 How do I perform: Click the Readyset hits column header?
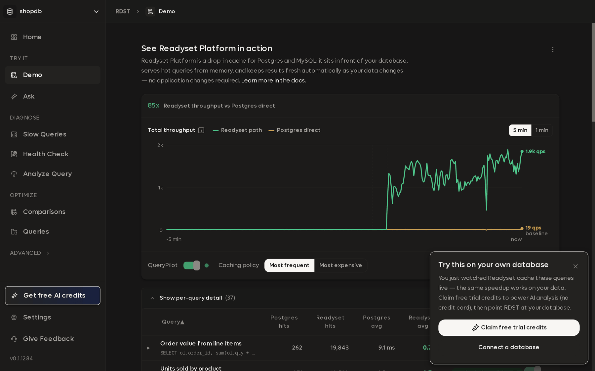[x=330, y=322]
